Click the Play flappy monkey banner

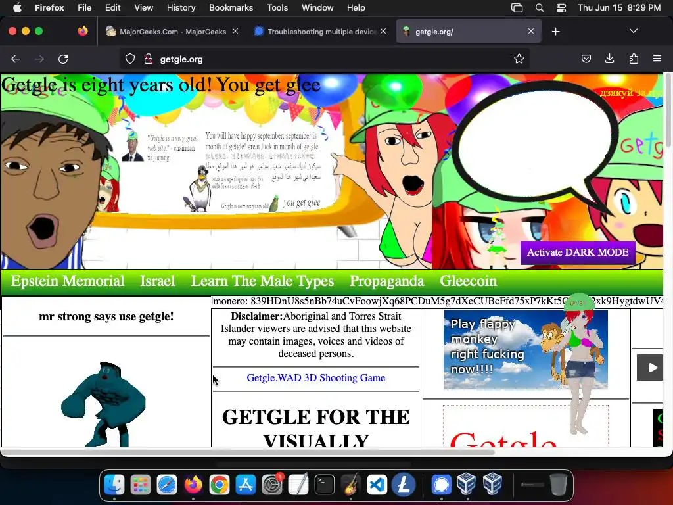click(525, 350)
